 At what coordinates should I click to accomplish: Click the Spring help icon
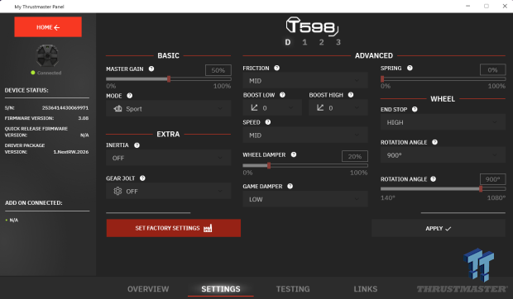tap(410, 68)
